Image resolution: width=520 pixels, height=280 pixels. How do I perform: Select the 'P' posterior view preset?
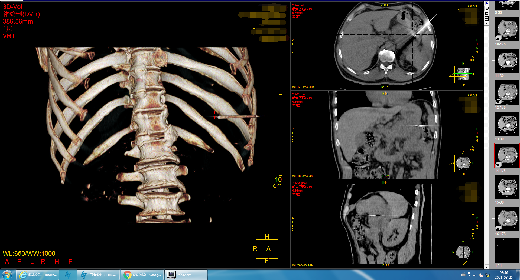(x=19, y=262)
